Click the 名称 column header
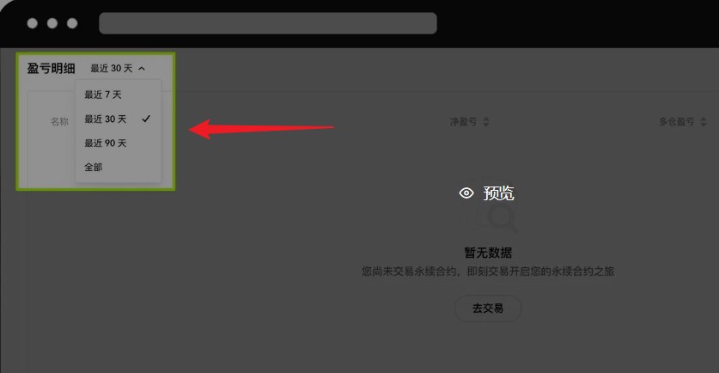The height and width of the screenshot is (373, 719). tap(59, 121)
